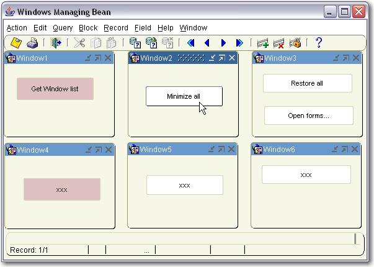Image resolution: width=374 pixels, height=267 pixels.
Task: Click the Java coffee cup icon
Action: (x=10, y=11)
